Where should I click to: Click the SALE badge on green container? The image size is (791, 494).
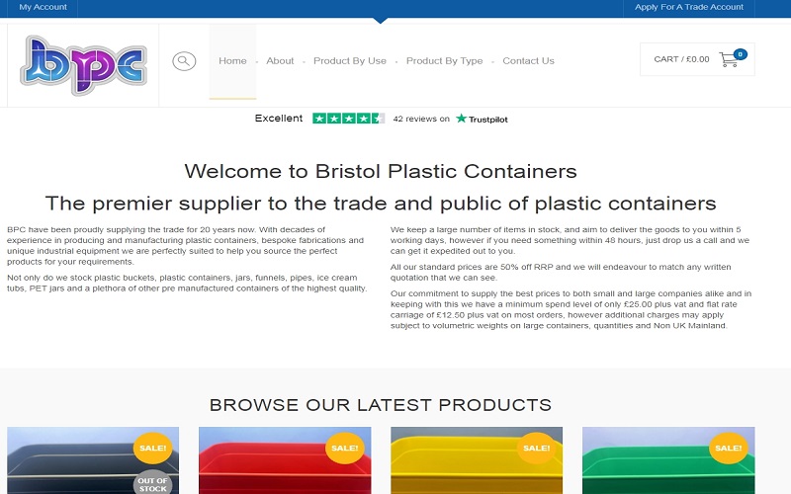click(729, 448)
